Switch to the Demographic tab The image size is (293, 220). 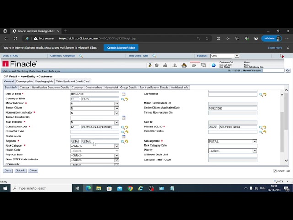(24, 82)
